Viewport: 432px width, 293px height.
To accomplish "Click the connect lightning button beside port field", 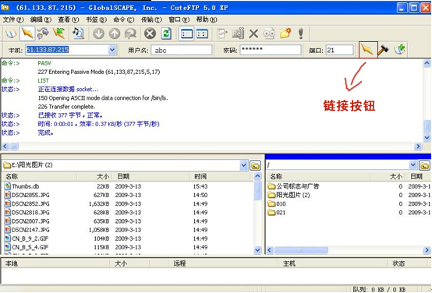I will (368, 50).
